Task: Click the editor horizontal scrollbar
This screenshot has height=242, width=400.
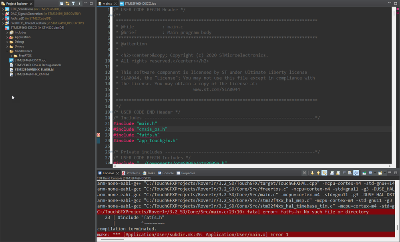Action: click(x=252, y=166)
